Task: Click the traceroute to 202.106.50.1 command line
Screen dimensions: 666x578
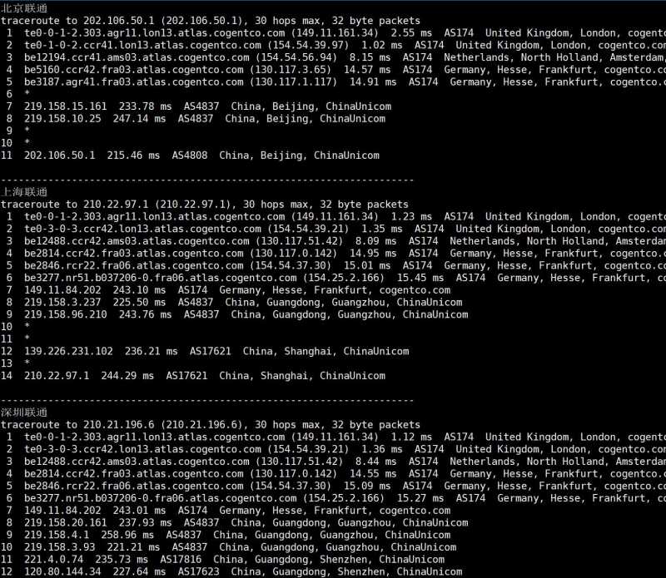Action: pos(211,21)
